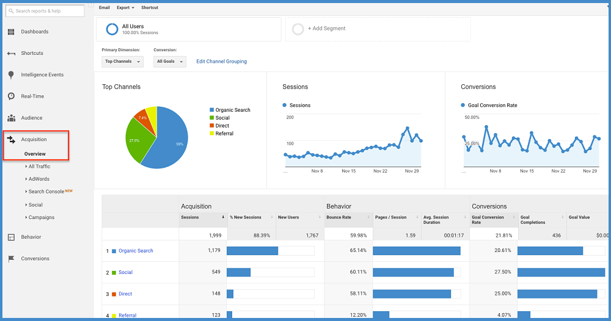Click the Email button

tap(104, 7)
